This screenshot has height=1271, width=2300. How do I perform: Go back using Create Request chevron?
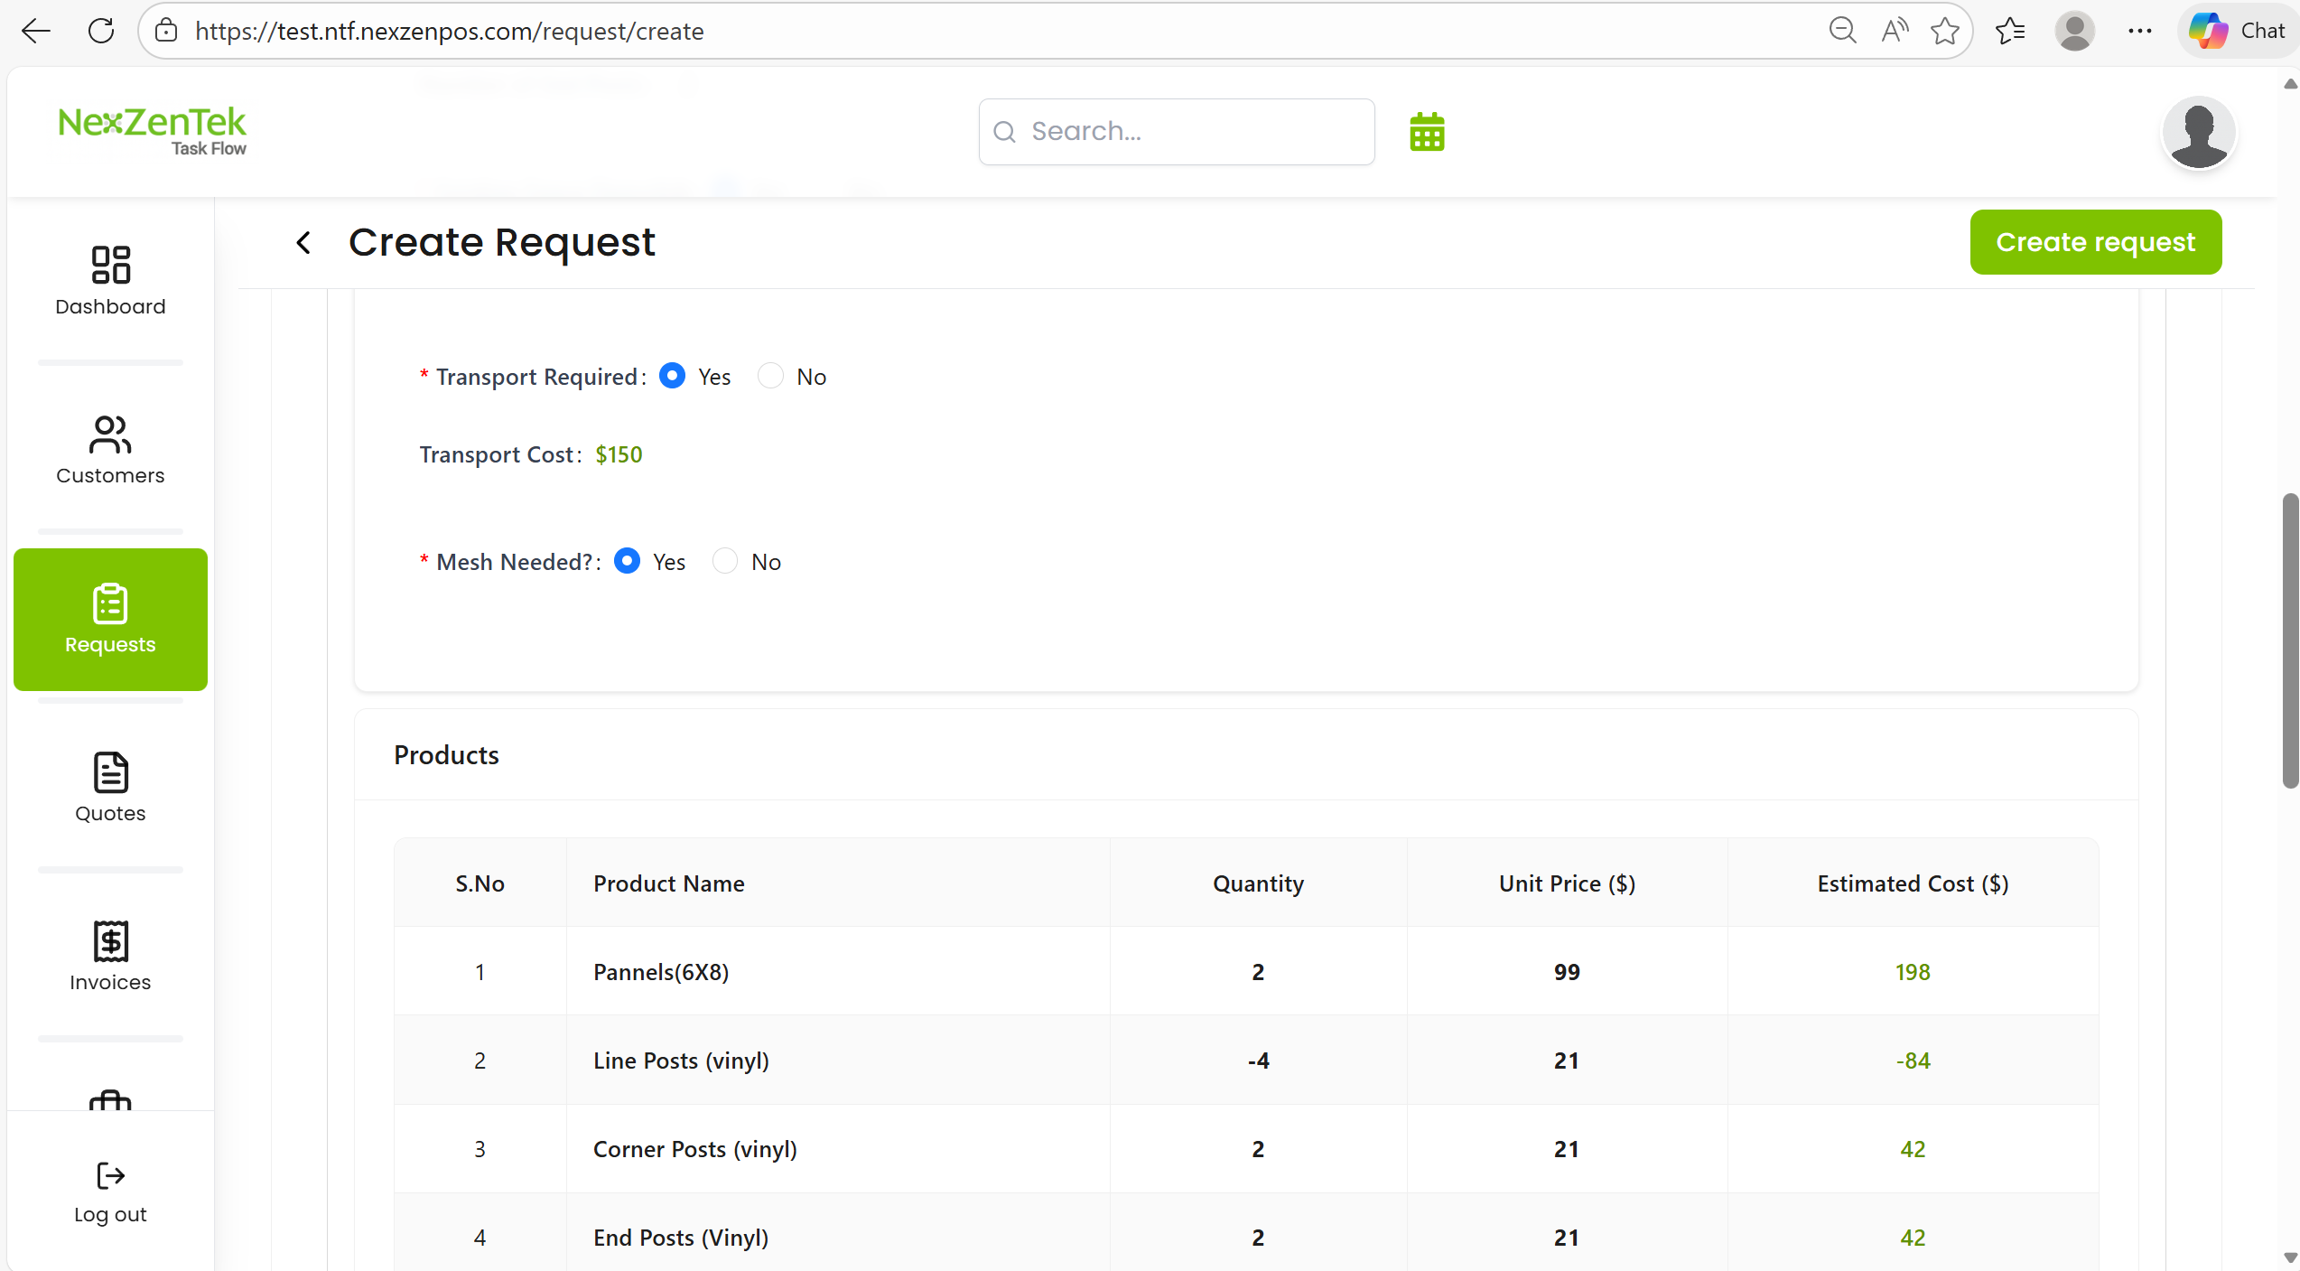click(304, 242)
